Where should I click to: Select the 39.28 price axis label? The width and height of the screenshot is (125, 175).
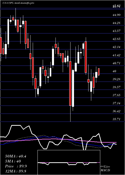click(x=116, y=79)
